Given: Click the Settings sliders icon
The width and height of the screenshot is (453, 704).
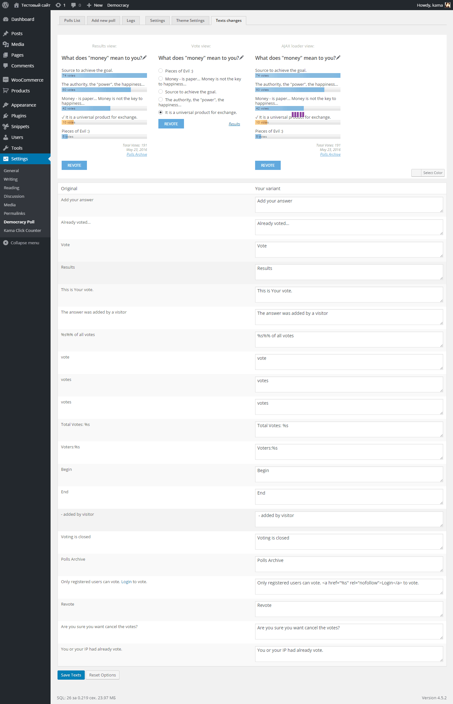Looking at the screenshot, I should [x=6, y=159].
